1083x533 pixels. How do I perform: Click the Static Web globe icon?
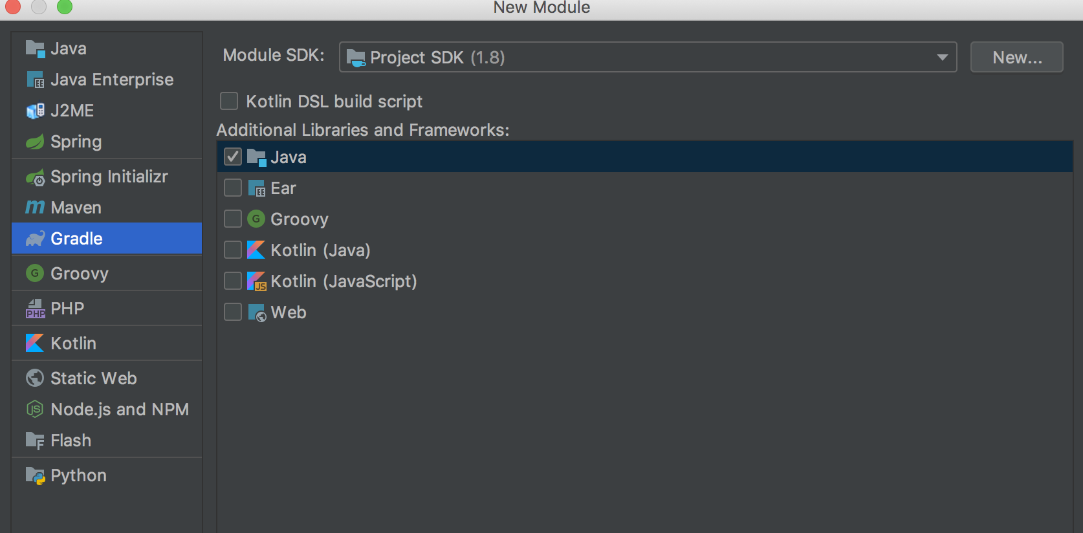(x=34, y=378)
